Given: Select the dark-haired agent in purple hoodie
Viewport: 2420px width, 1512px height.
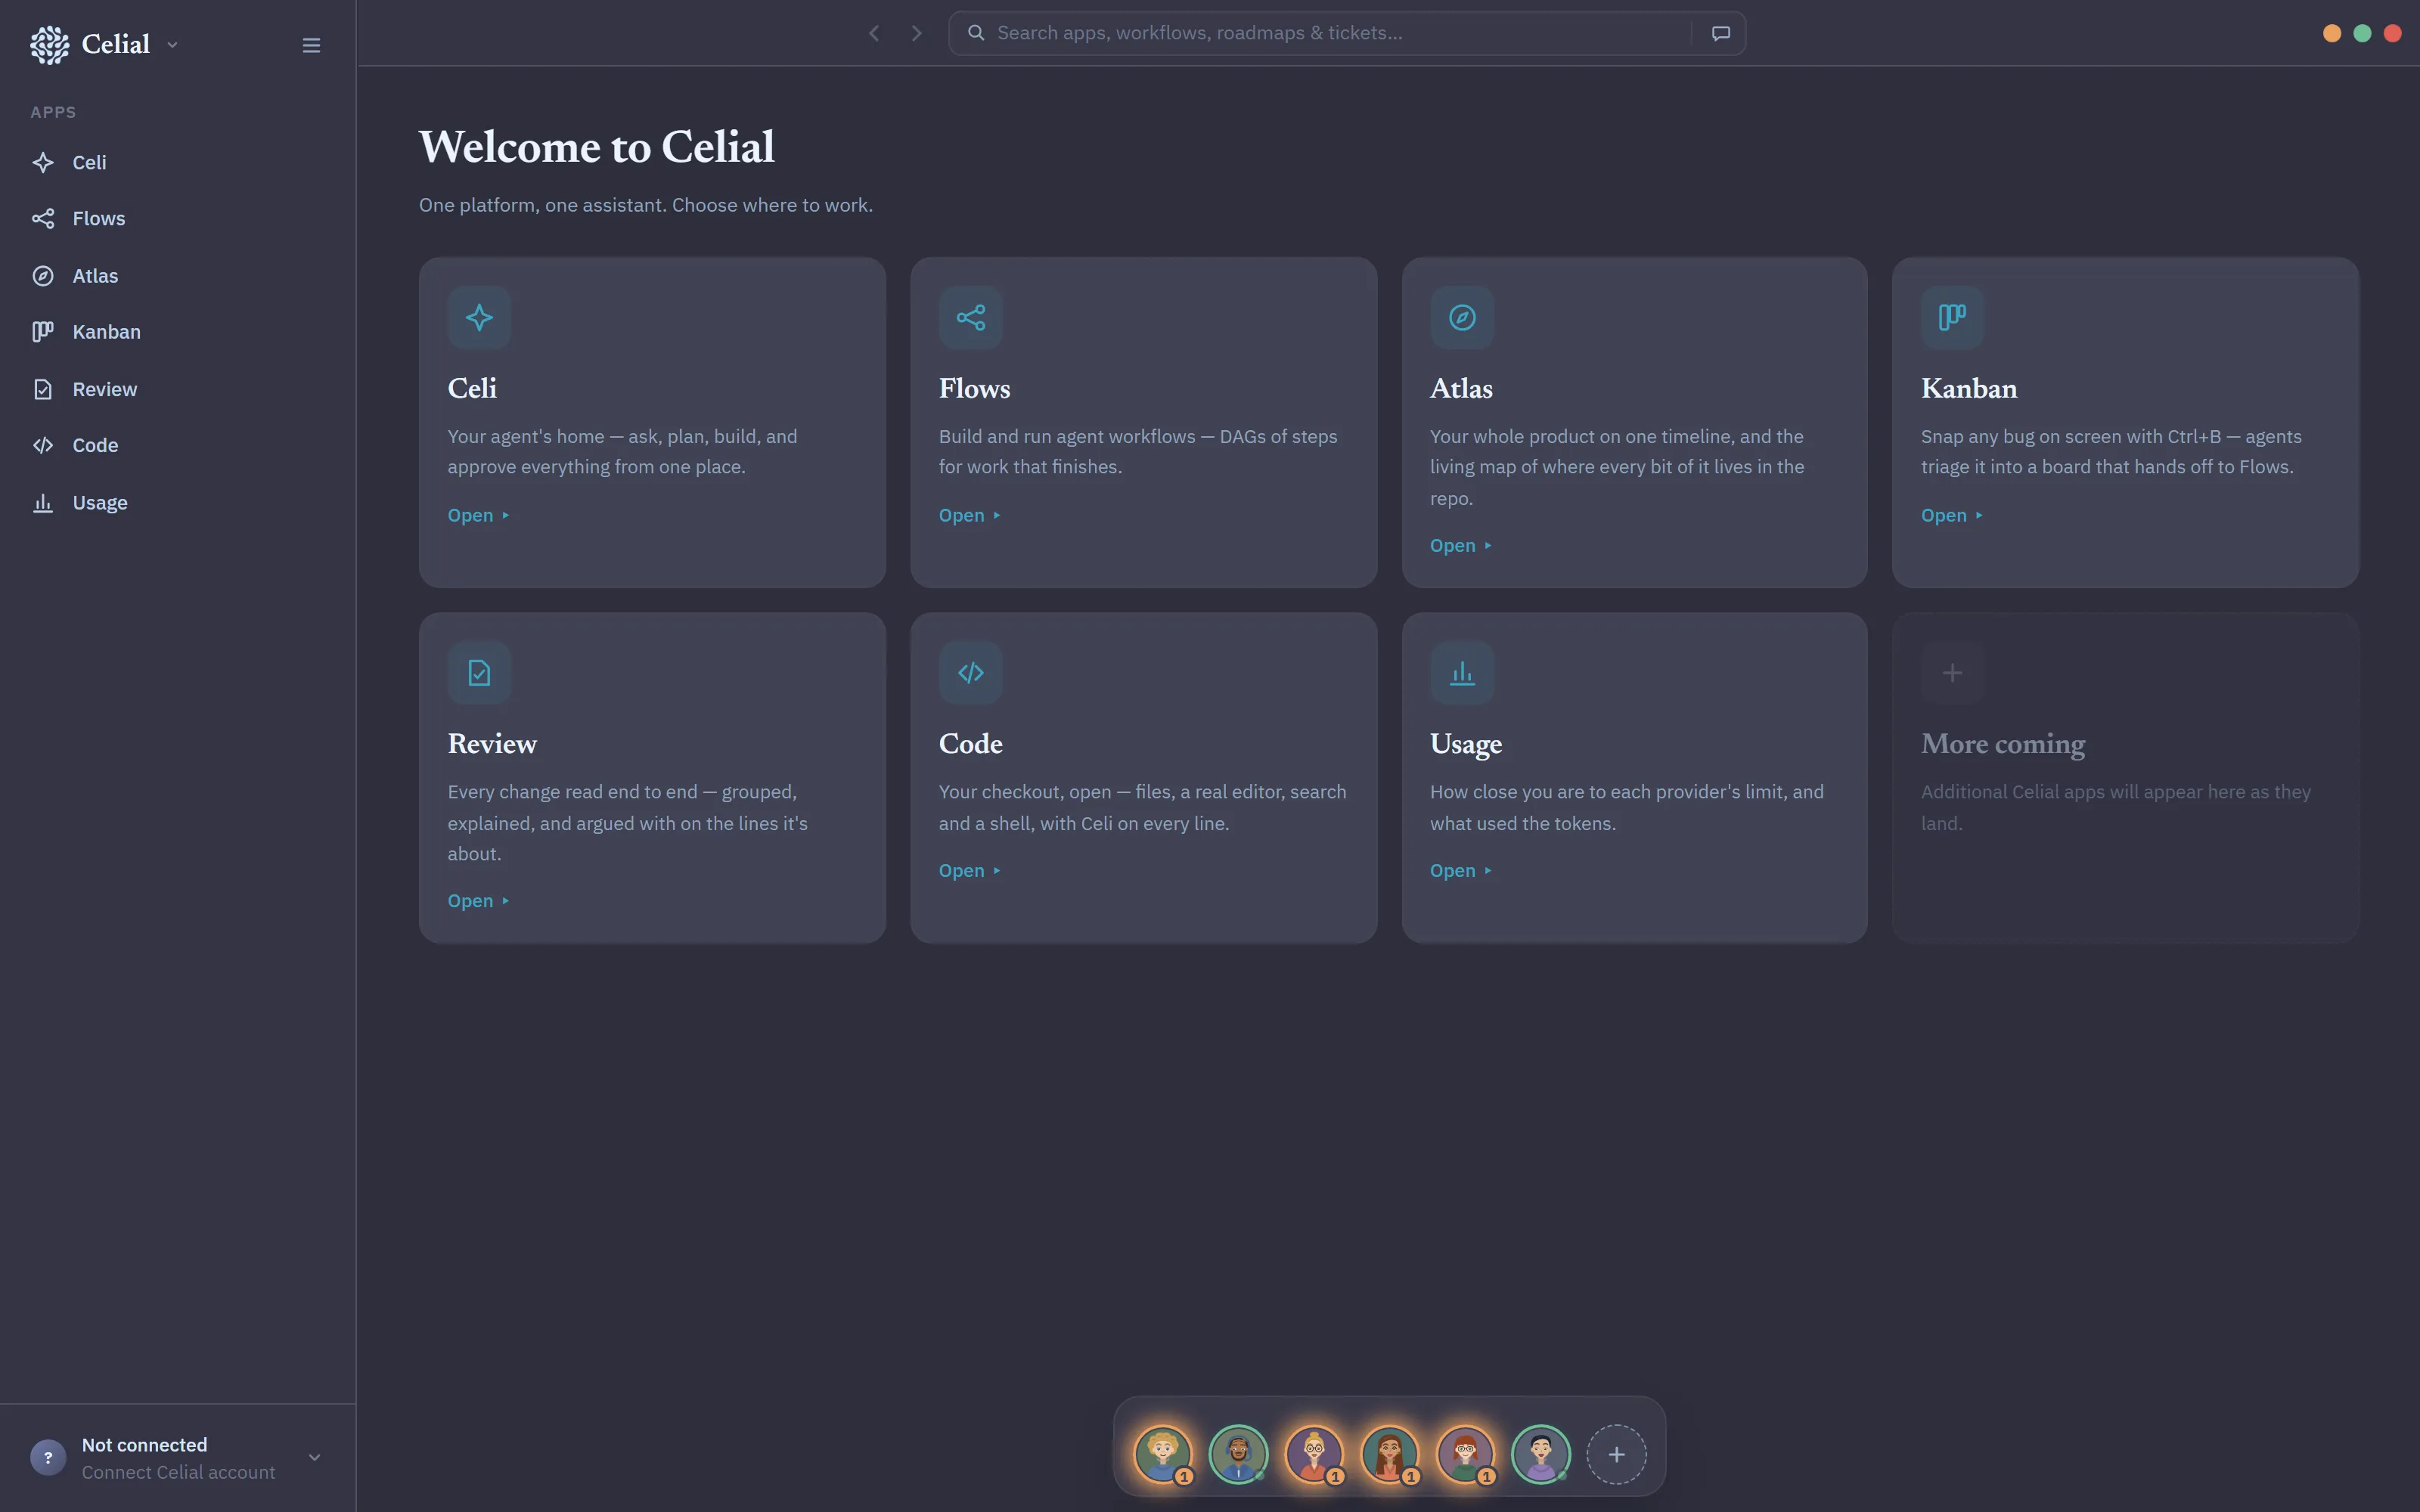Looking at the screenshot, I should coord(1540,1455).
